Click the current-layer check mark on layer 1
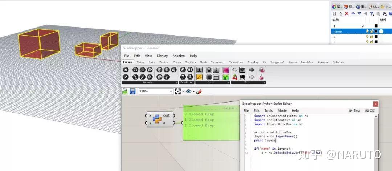This screenshot has width=392, height=171. 363,26
